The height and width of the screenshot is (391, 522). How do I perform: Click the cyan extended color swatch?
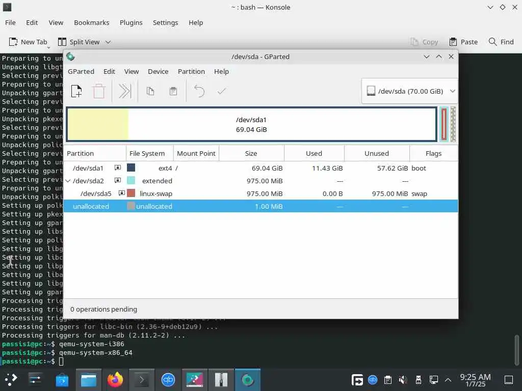point(131,180)
